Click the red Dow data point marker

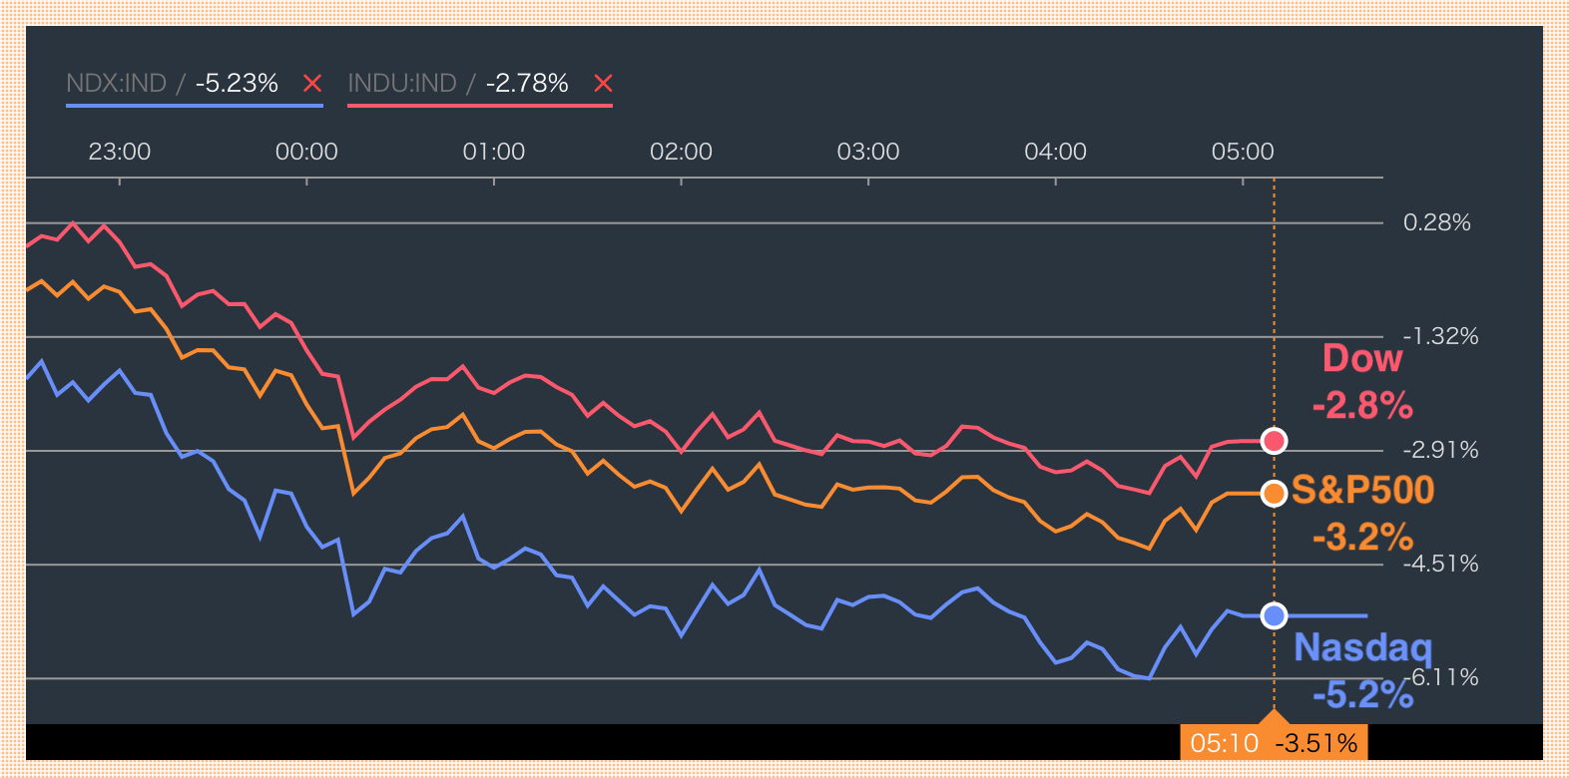(1274, 441)
